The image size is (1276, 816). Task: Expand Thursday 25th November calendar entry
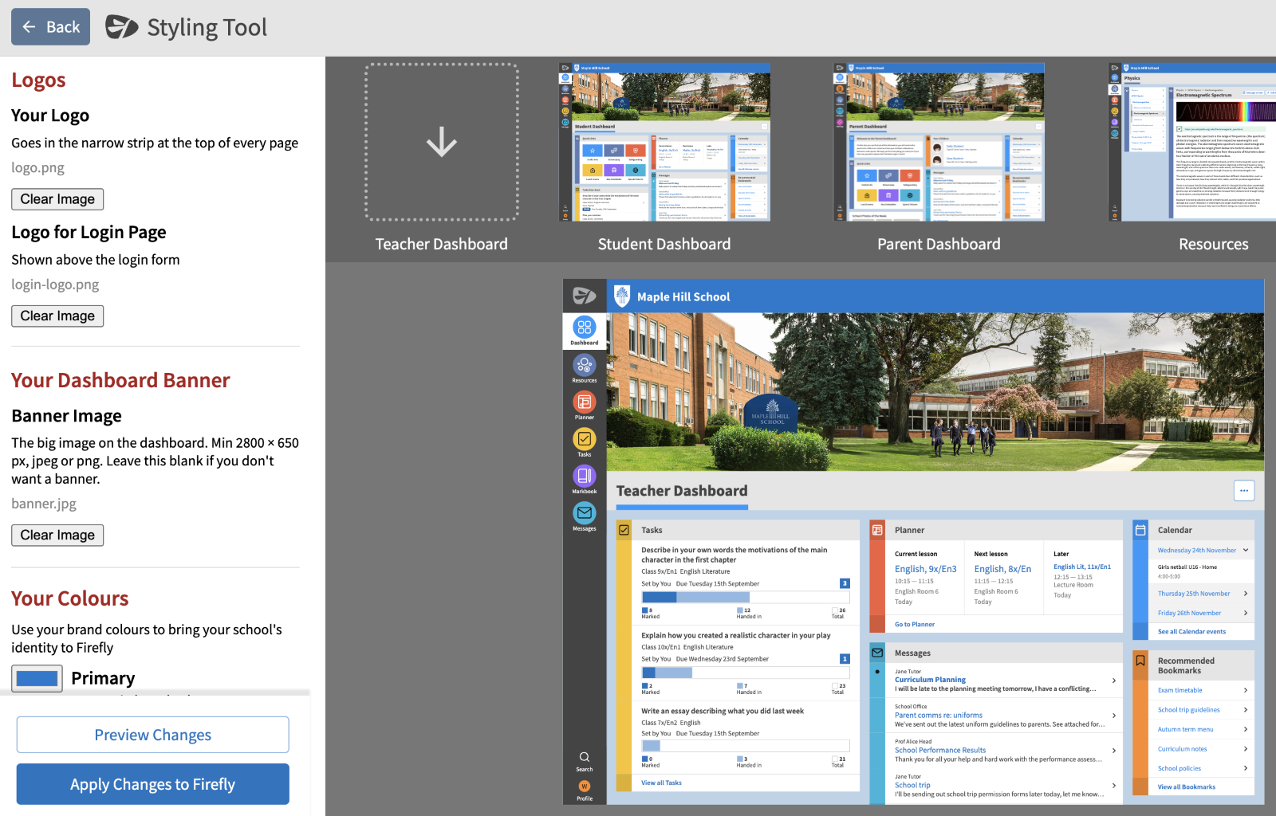(x=1245, y=594)
